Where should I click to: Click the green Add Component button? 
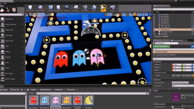pos(161,46)
